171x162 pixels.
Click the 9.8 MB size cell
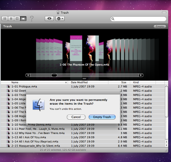click(122, 125)
